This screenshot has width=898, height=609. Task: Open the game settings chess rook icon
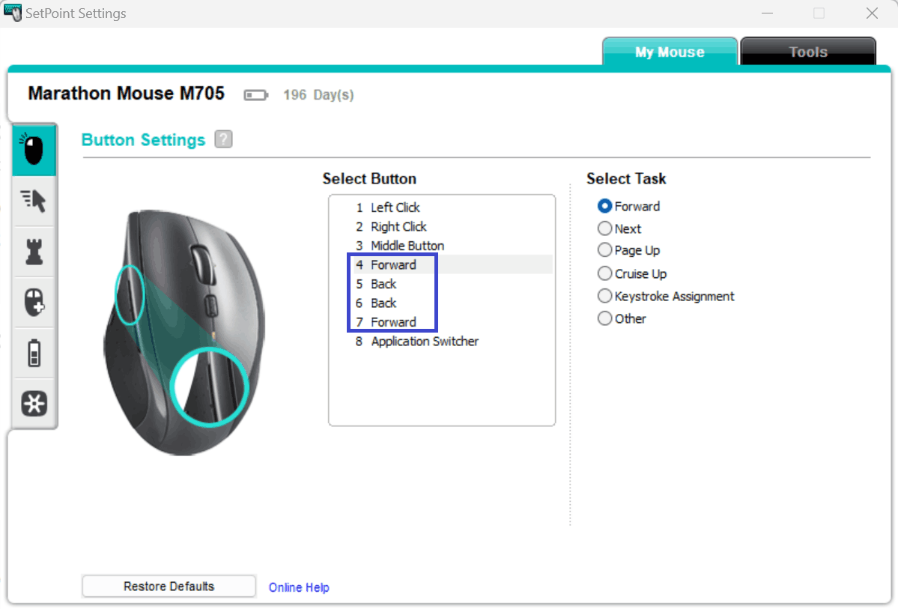[x=34, y=252]
